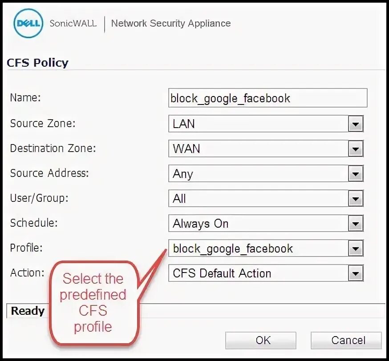Open the Source Address dropdown set to Any

coord(266,174)
